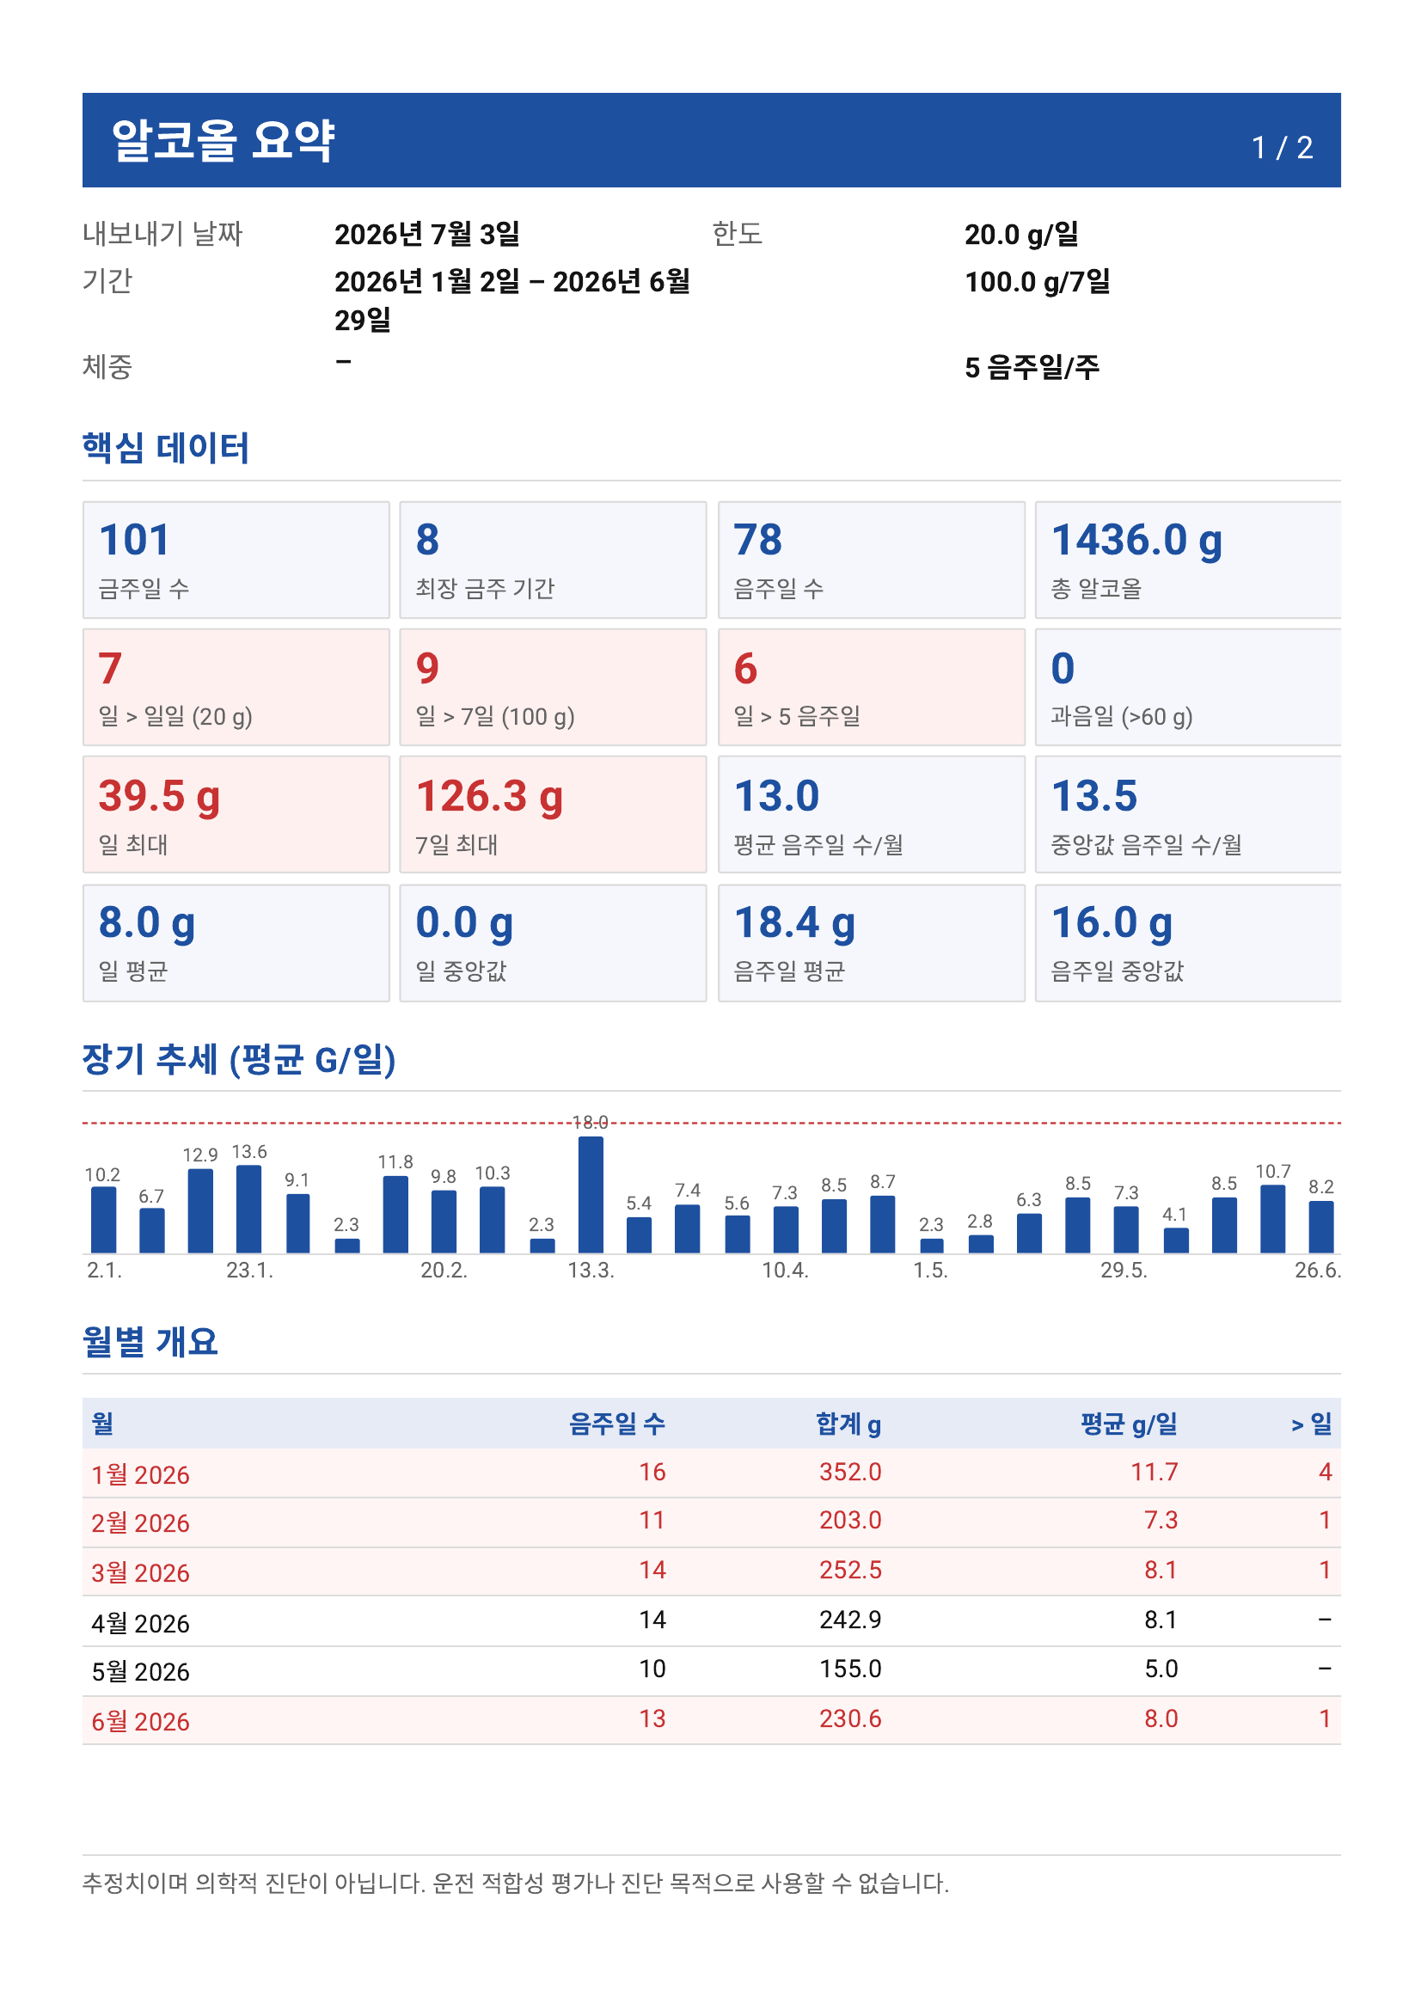Image resolution: width=1421 pixels, height=2009 pixels.
Task: Select the 최장 금주 기간 card
Action: (x=553, y=560)
